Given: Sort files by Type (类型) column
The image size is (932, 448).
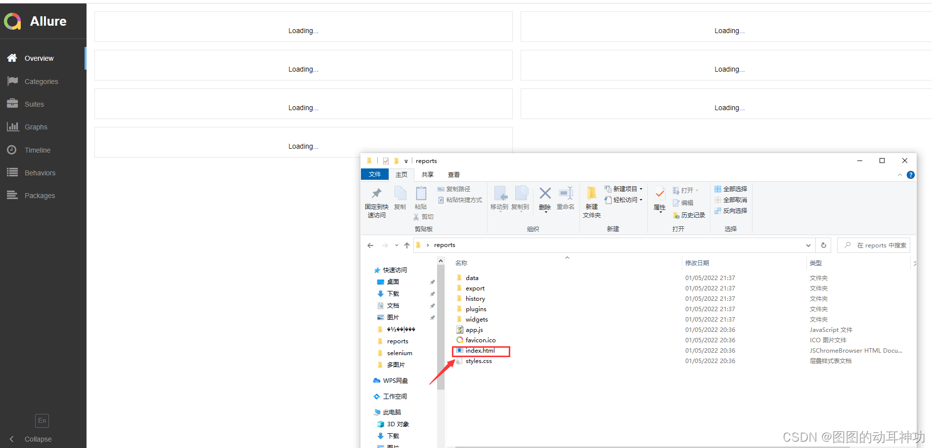Looking at the screenshot, I should point(816,263).
